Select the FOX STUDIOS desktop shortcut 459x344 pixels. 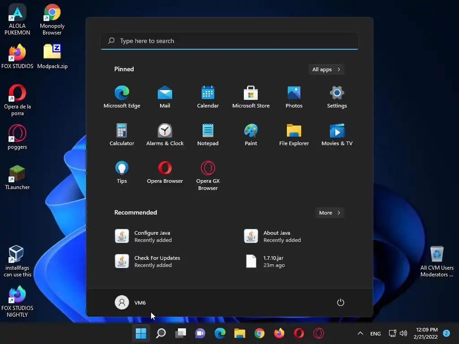point(17,56)
